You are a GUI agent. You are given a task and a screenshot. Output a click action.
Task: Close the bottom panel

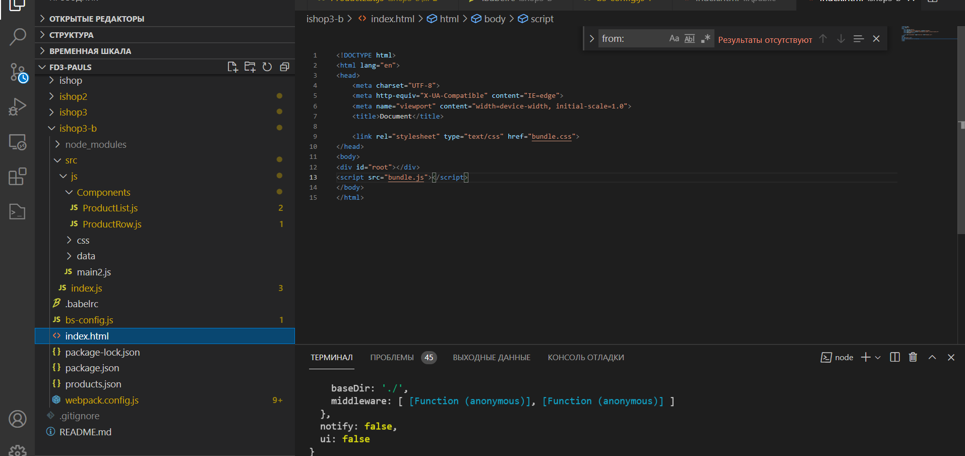pos(951,357)
